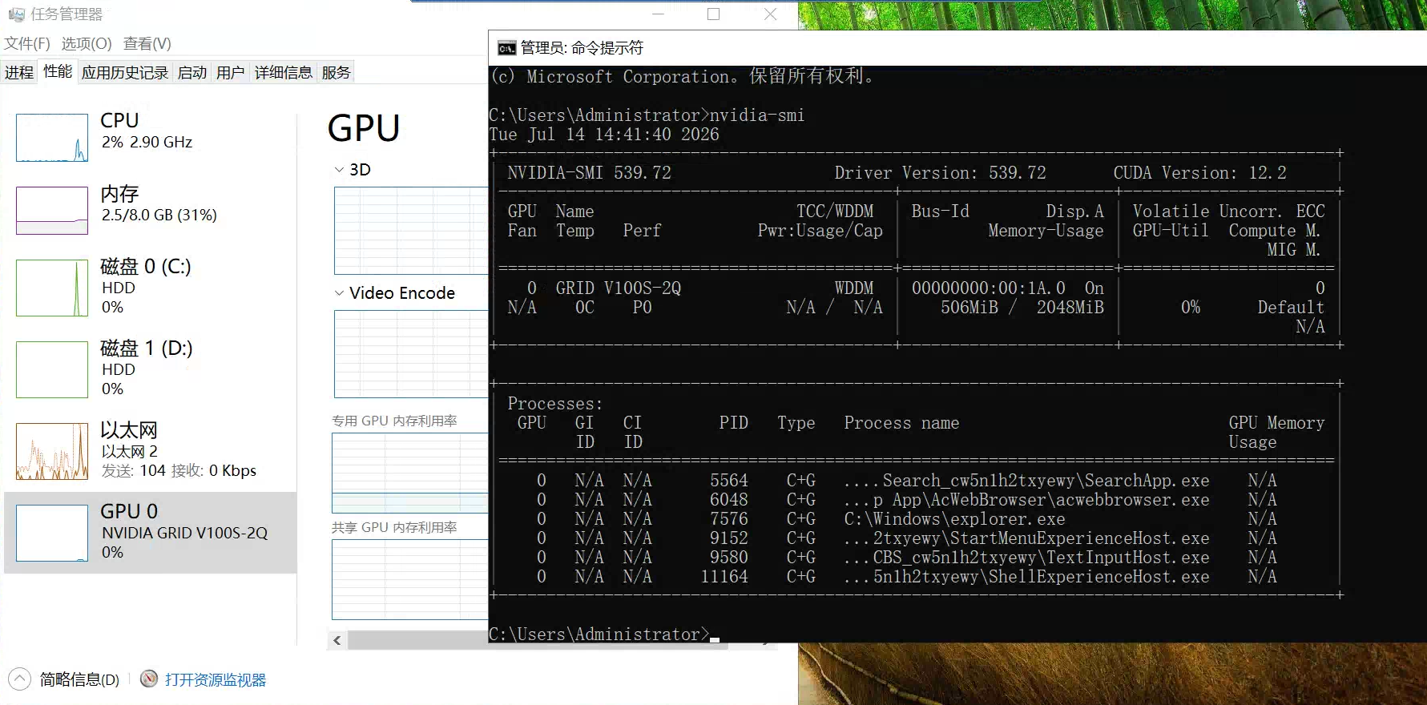Click the TextInputHost.exe process row
Image resolution: width=1427 pixels, height=705 pixels.
tap(909, 558)
